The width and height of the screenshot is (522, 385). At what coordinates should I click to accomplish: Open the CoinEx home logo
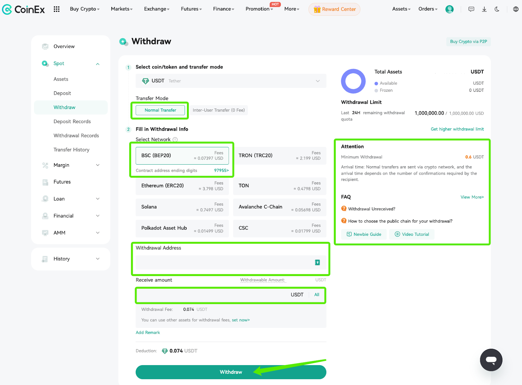coord(23,9)
